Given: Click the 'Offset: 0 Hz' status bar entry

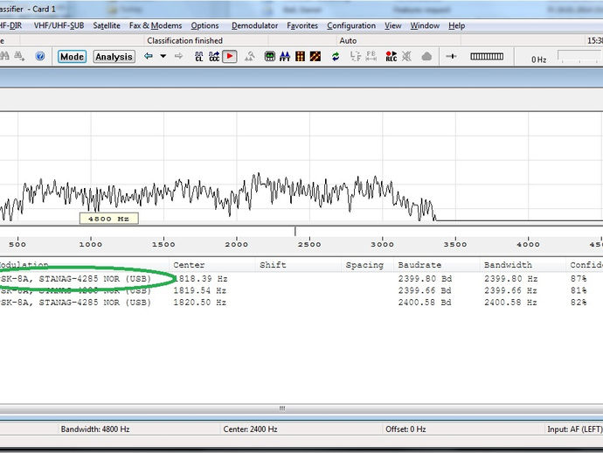Looking at the screenshot, I should (405, 429).
